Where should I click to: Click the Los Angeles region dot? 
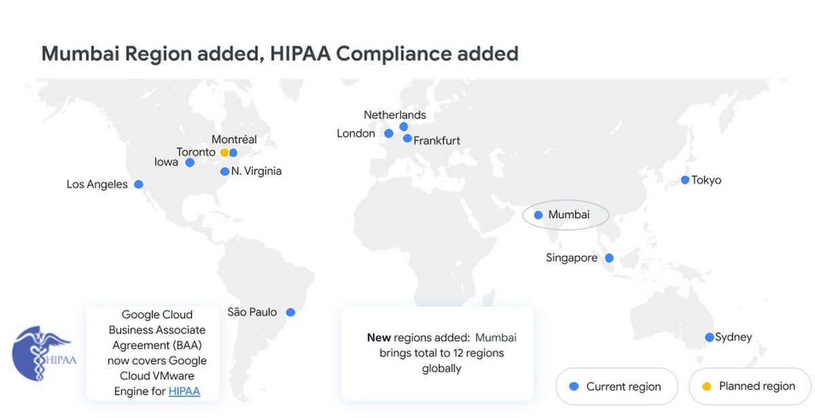click(138, 184)
